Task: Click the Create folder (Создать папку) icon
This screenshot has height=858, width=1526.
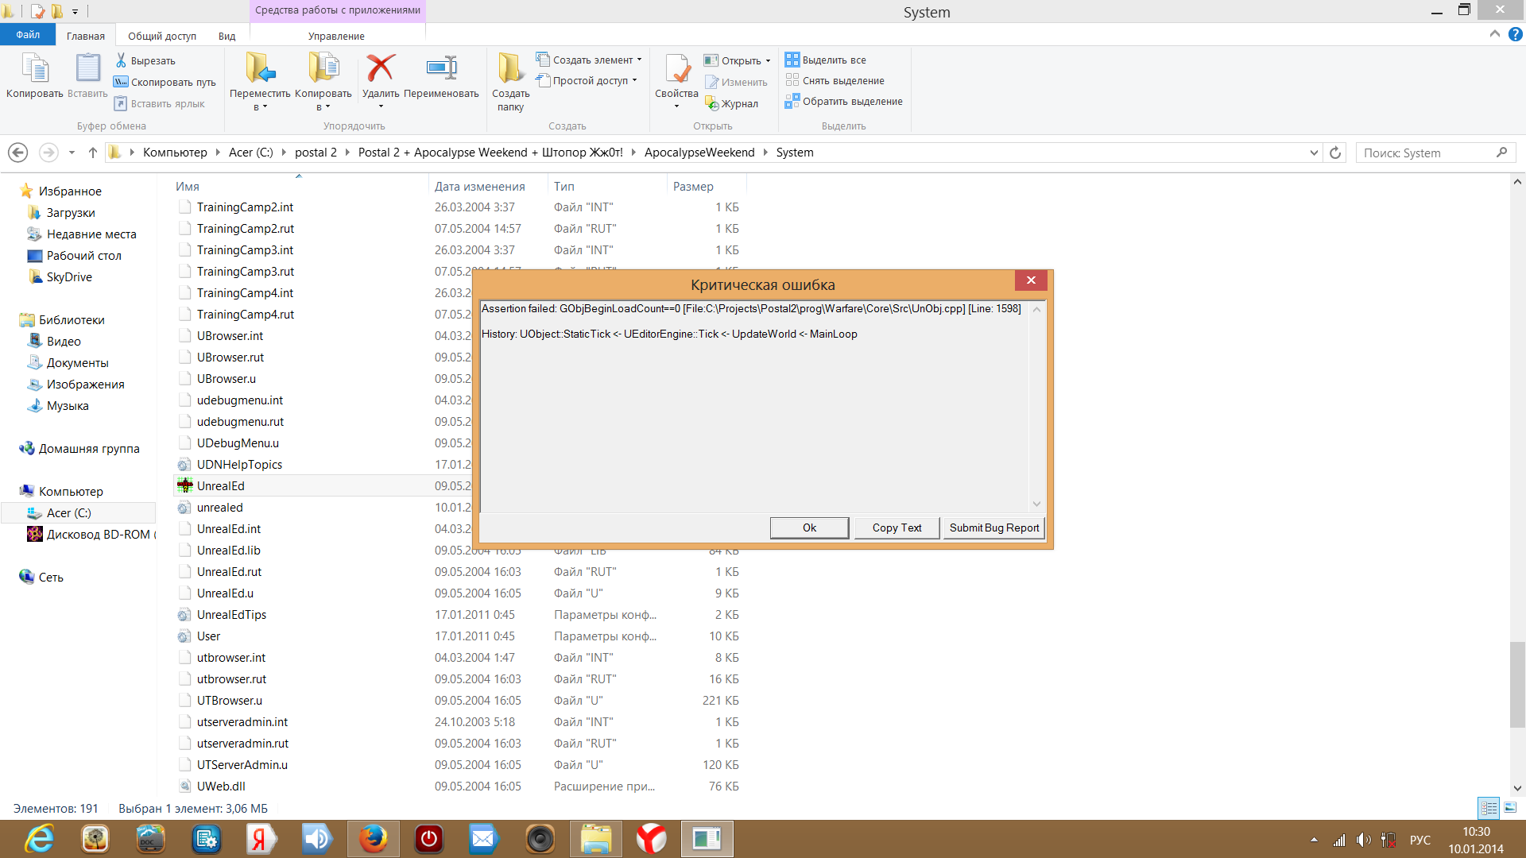Action: point(510,68)
